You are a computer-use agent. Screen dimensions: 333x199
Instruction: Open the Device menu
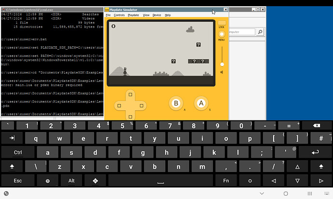157,15
